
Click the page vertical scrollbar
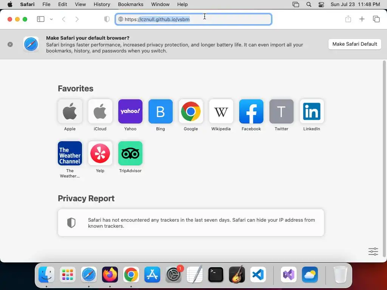pos(384,159)
